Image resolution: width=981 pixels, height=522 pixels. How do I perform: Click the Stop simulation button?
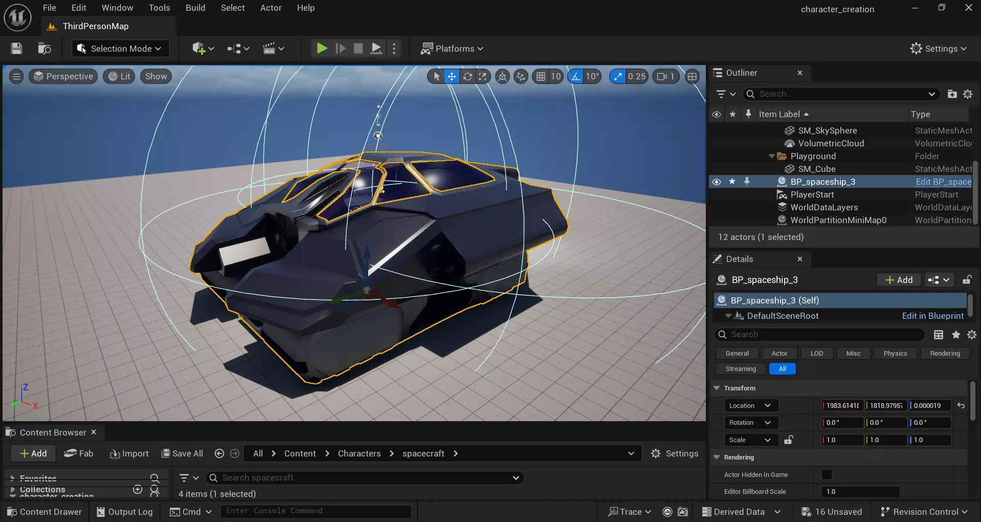click(358, 49)
